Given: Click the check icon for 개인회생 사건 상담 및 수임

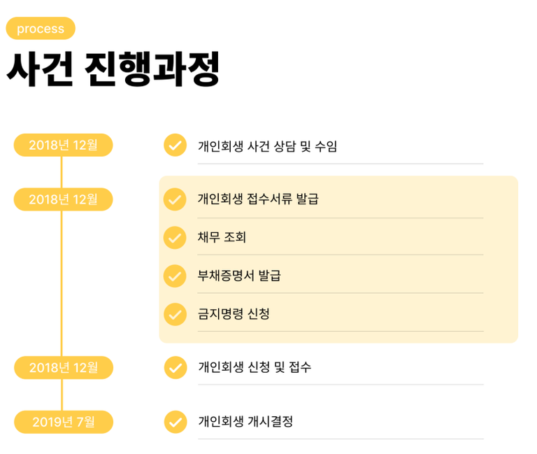Looking at the screenshot, I should click(x=175, y=146).
